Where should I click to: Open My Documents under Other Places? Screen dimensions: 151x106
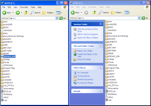click(x=83, y=76)
